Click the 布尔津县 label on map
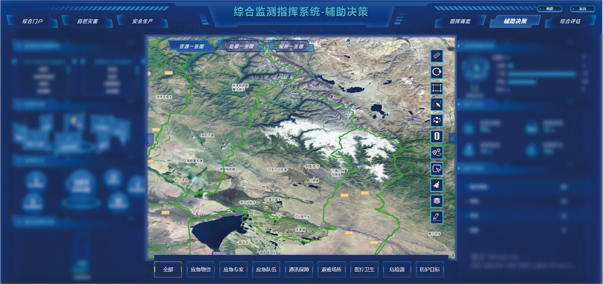 tap(181, 180)
